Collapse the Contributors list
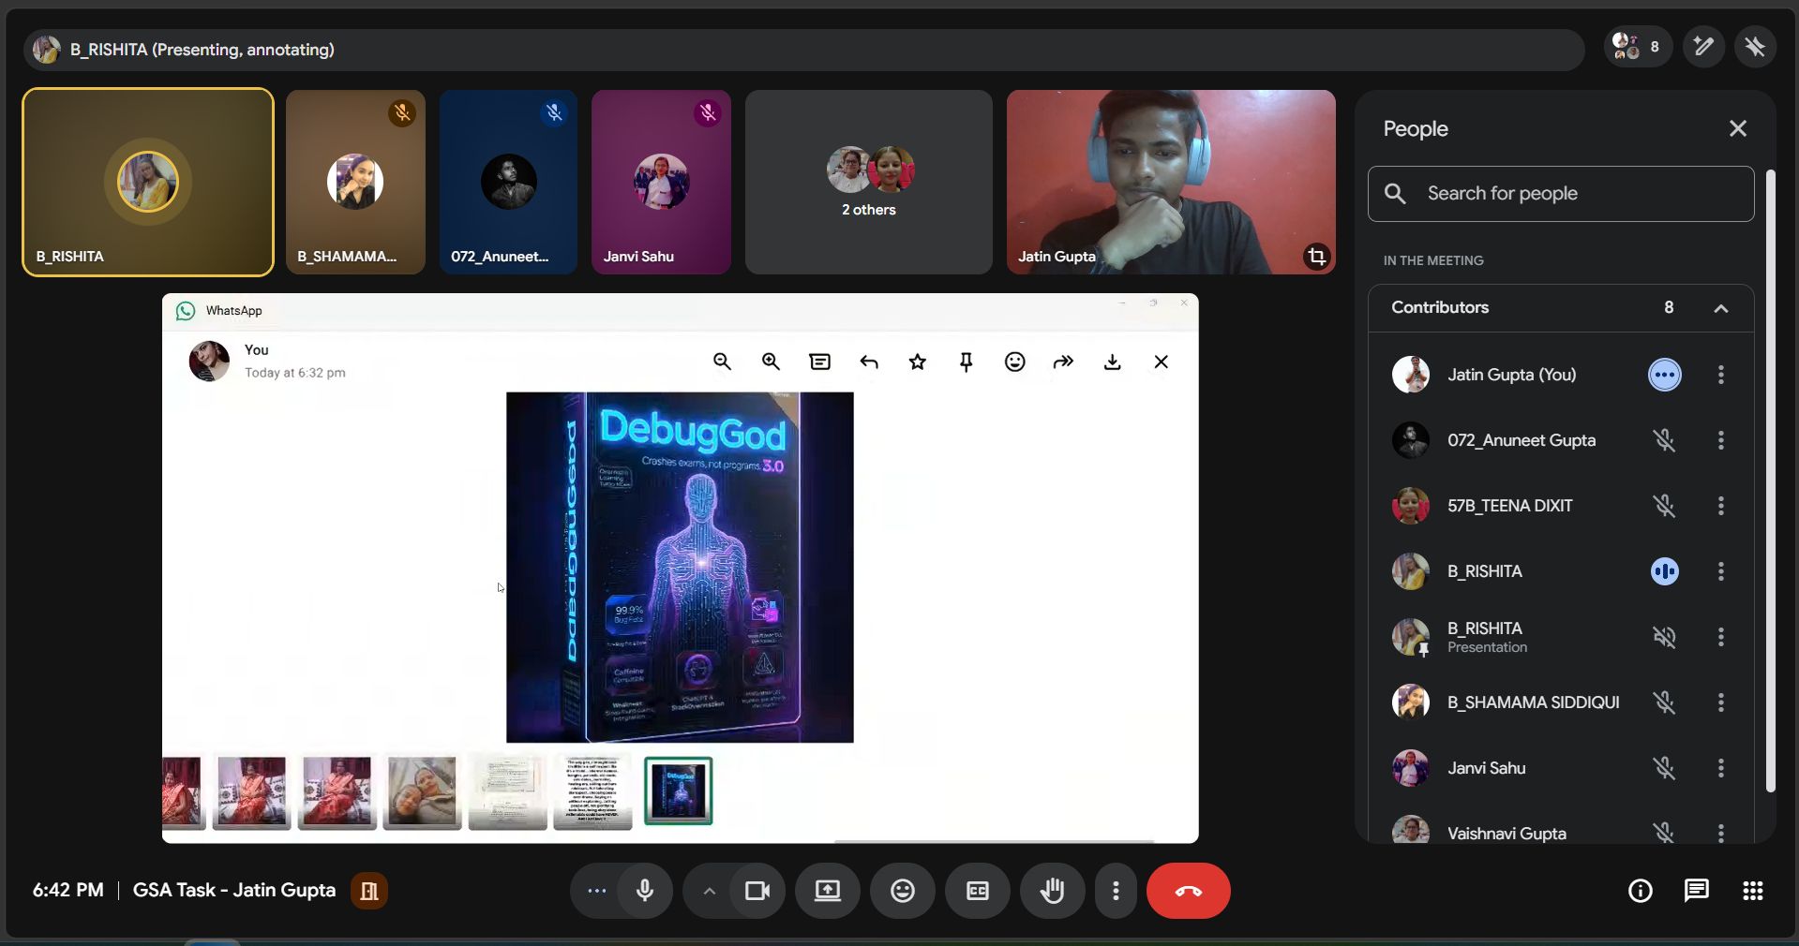This screenshot has height=946, width=1799. click(1721, 308)
